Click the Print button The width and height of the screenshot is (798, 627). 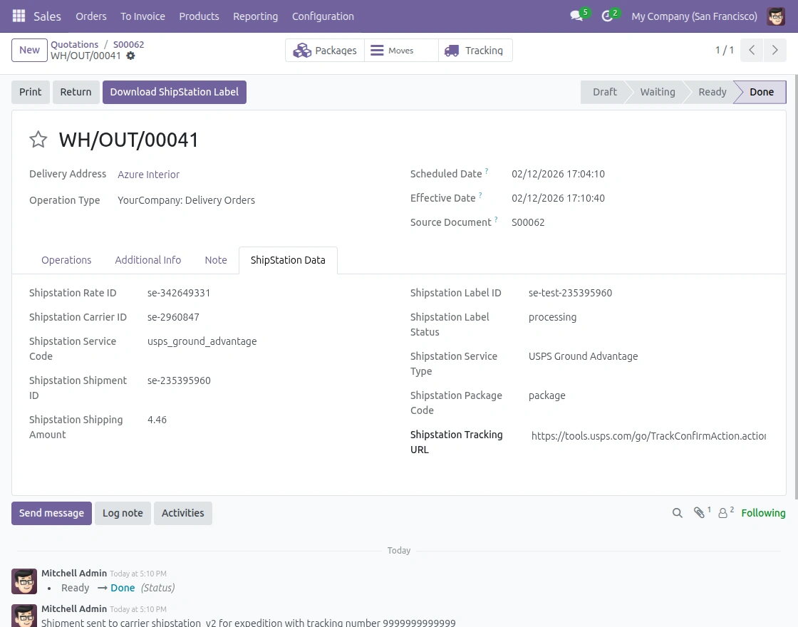pyautogui.click(x=31, y=92)
